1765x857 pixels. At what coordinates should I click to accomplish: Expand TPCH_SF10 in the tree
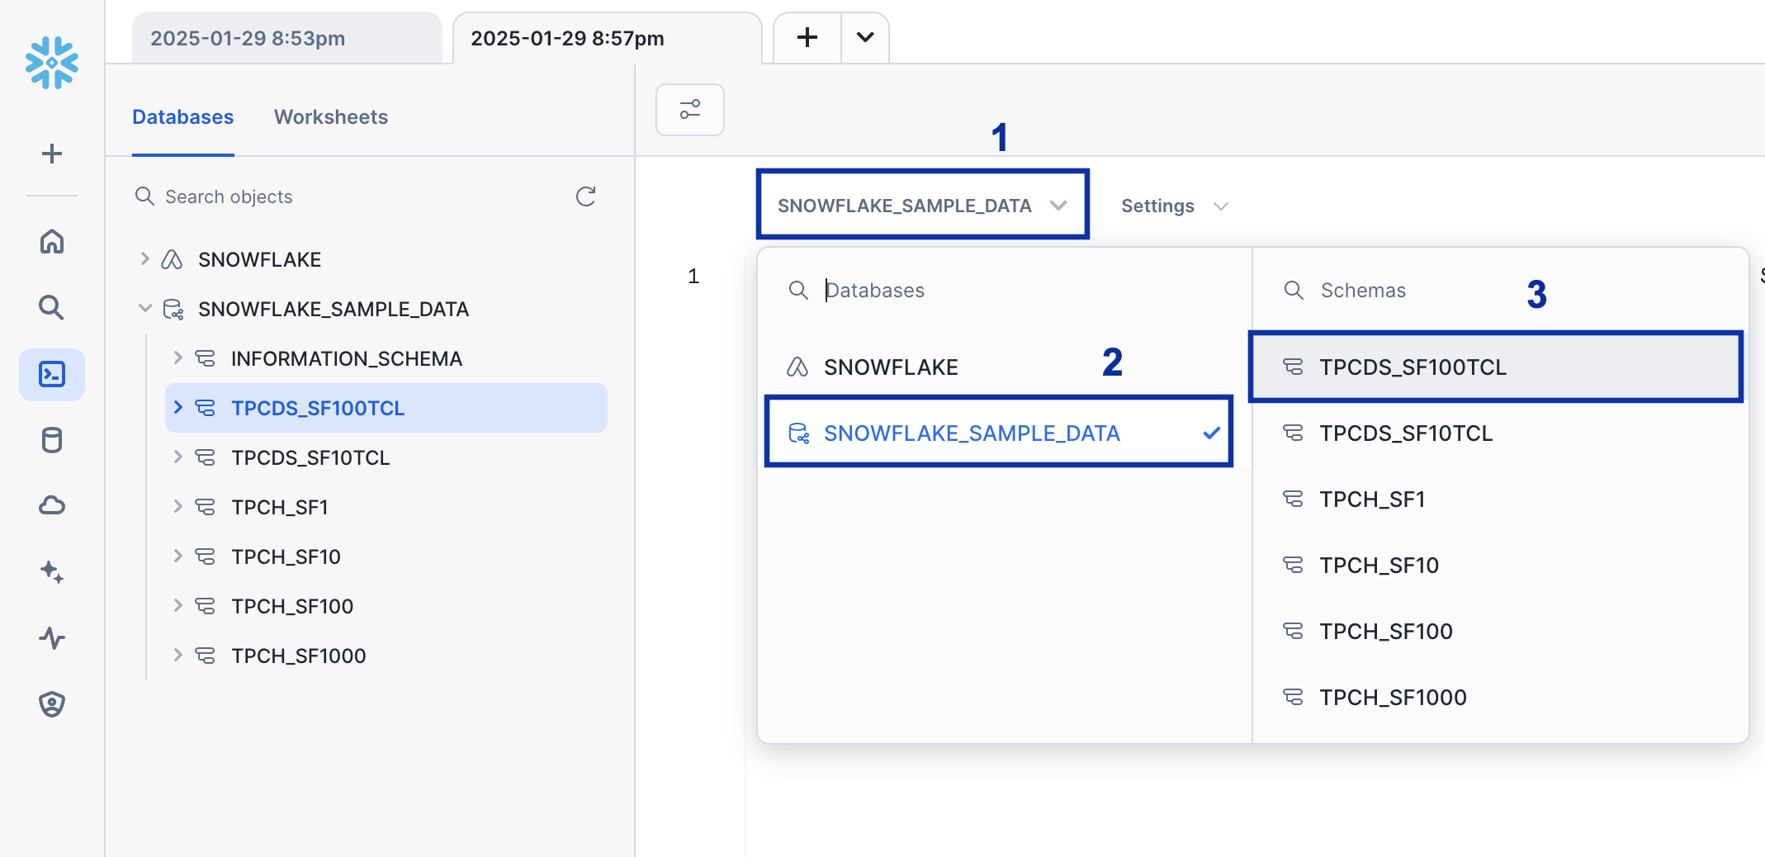tap(177, 556)
